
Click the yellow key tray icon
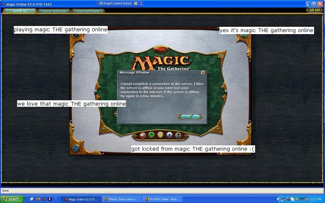(297, 199)
